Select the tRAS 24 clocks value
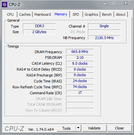 [80, 81]
